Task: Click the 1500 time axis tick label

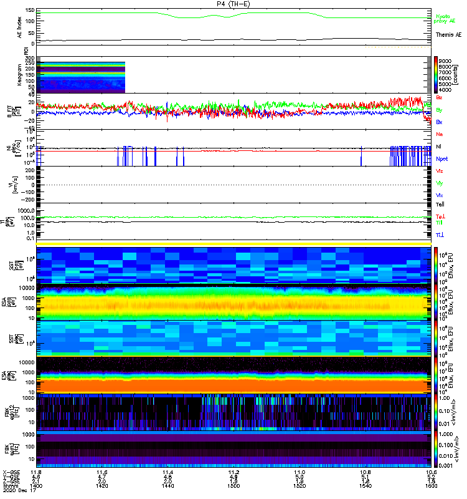Action: pos(233,486)
